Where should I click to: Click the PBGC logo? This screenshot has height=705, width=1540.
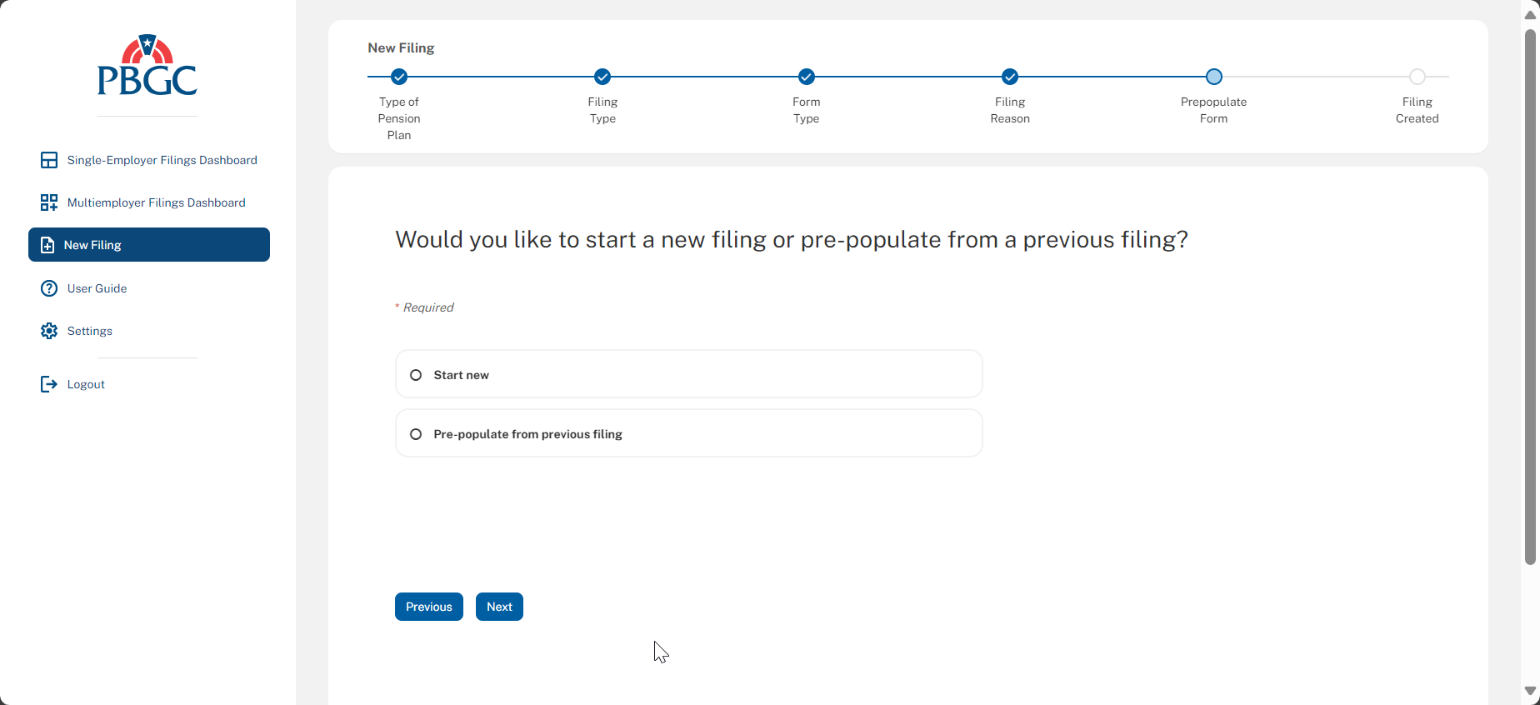[x=147, y=65]
